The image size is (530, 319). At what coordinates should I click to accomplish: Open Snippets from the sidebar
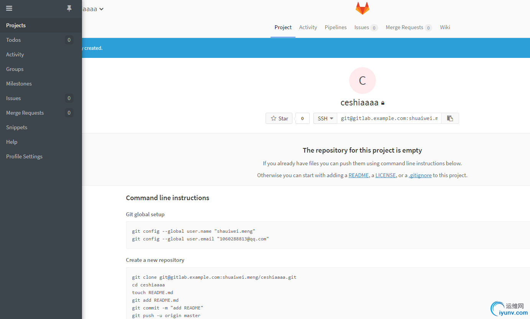tap(16, 127)
